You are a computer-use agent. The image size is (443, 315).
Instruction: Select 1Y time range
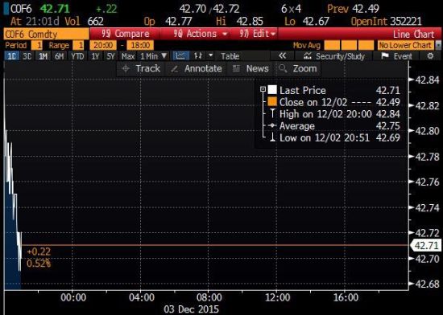tap(95, 56)
